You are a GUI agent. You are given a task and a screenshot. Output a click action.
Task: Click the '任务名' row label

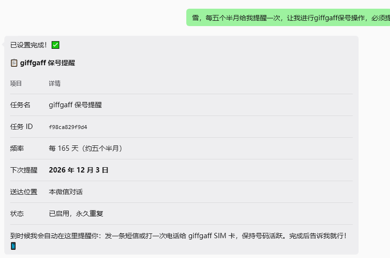(20, 105)
